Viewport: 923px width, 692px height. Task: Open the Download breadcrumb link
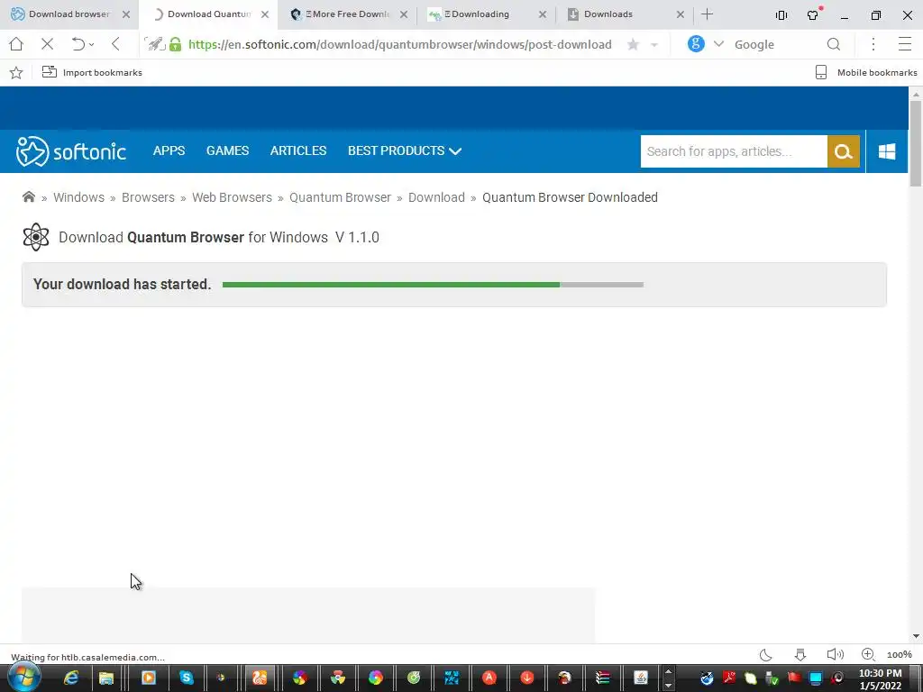[437, 197]
